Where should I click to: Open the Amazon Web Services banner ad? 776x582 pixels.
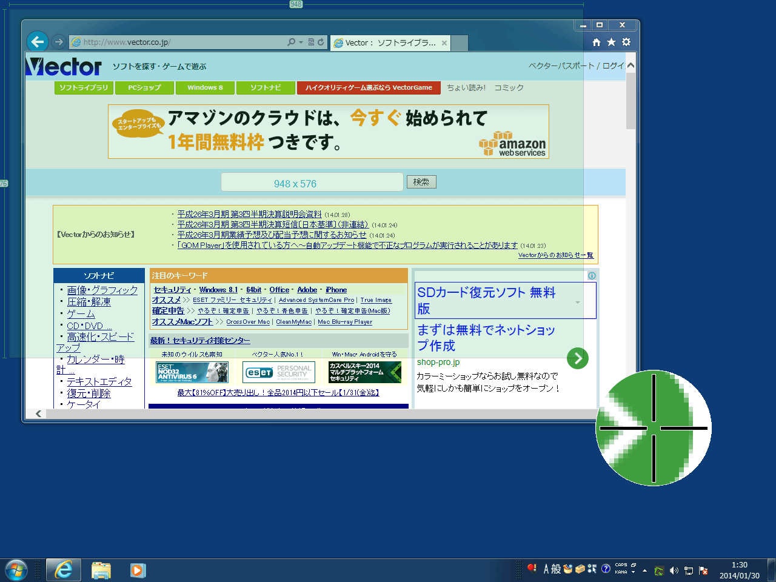click(x=329, y=132)
